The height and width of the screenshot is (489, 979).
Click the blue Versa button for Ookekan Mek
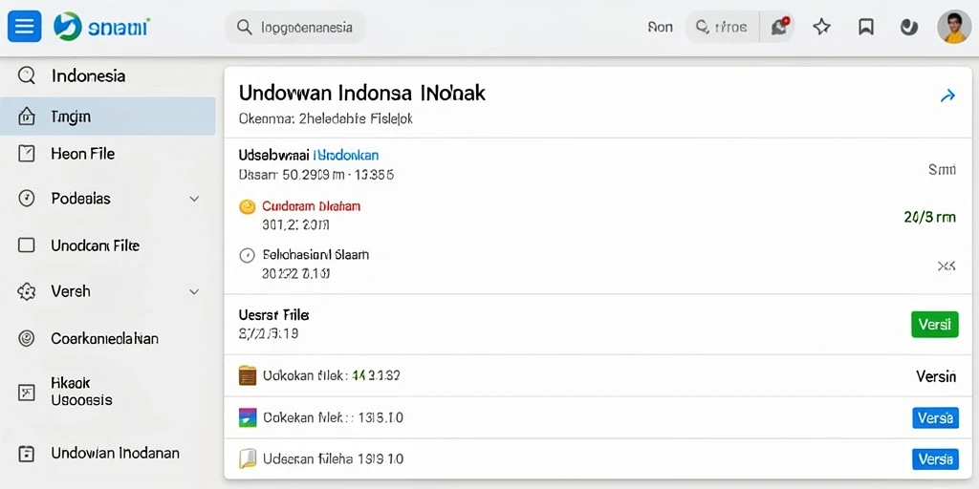tap(935, 418)
